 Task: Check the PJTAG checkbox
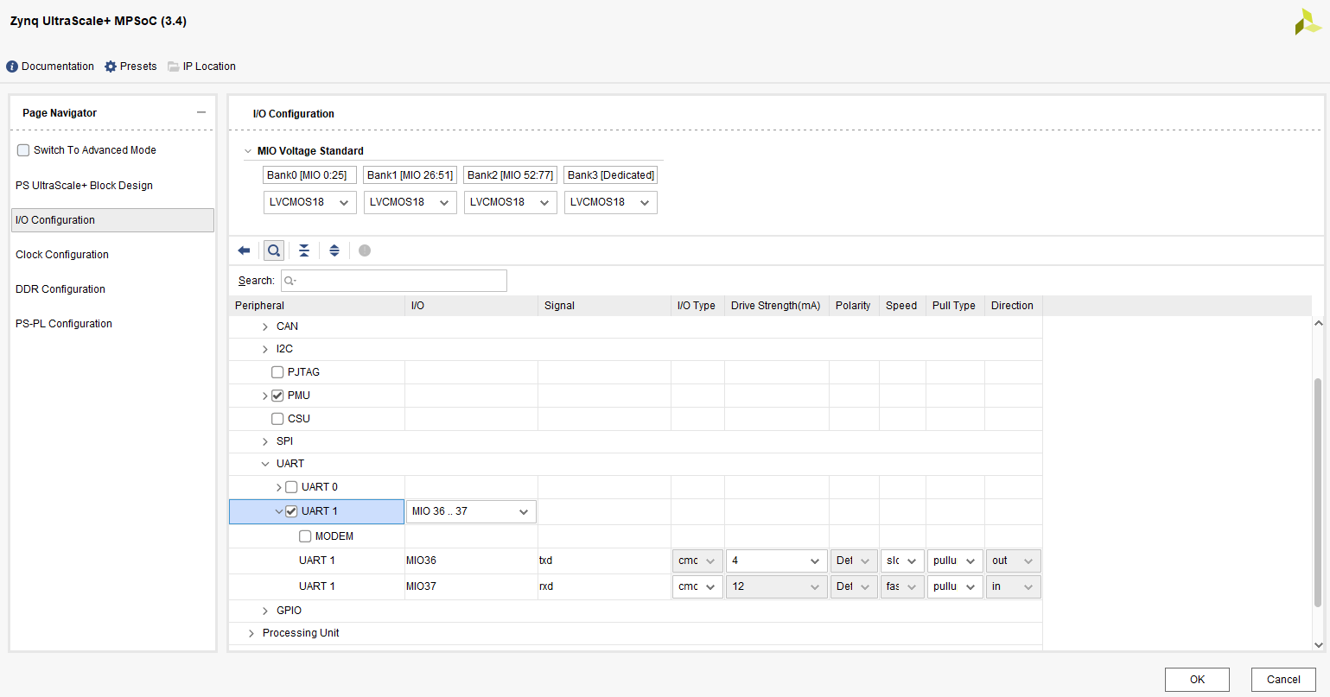coord(277,372)
